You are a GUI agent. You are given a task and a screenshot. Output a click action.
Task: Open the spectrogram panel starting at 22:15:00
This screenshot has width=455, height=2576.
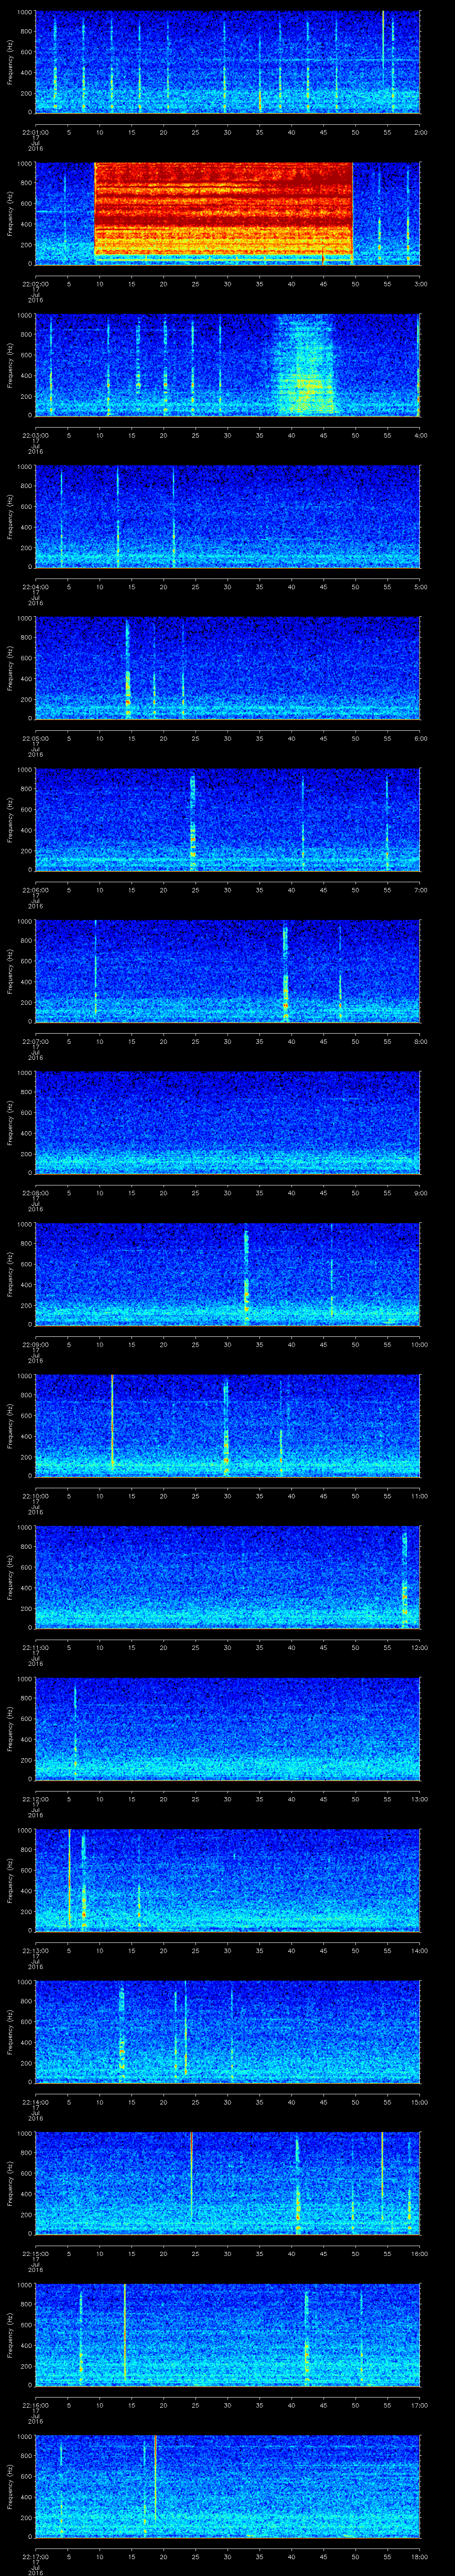coord(228,2183)
